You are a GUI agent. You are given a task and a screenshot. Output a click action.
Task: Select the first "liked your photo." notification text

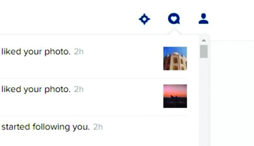[x=36, y=52]
